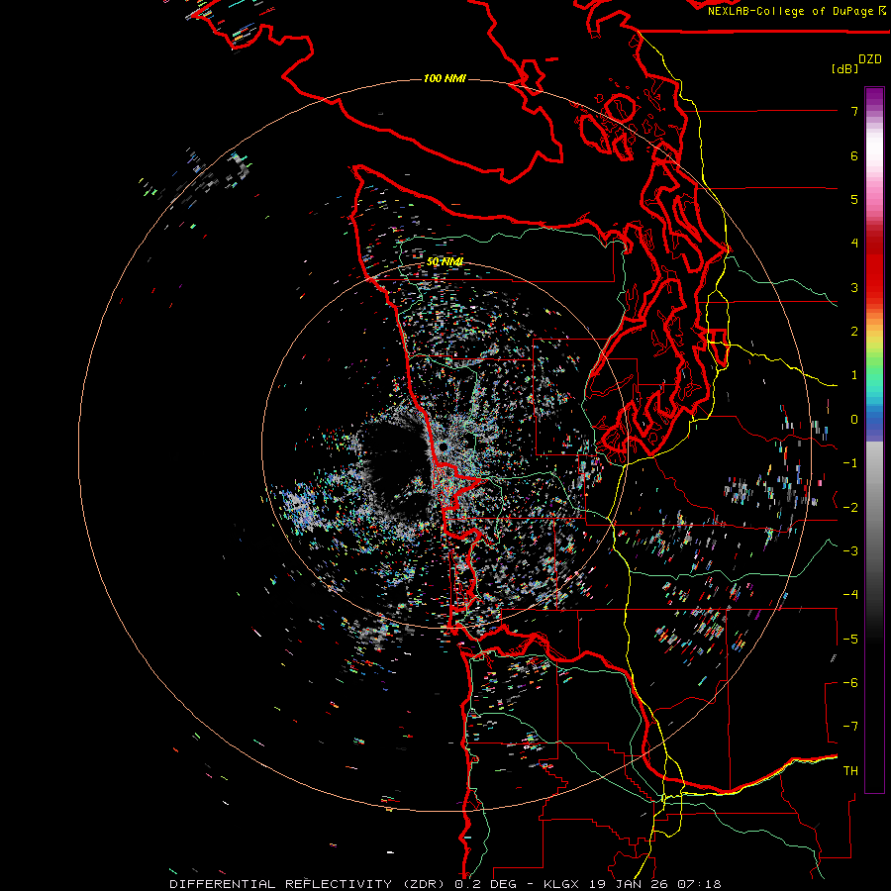Click the 6 value on color scale
The height and width of the screenshot is (891, 891).
[854, 155]
